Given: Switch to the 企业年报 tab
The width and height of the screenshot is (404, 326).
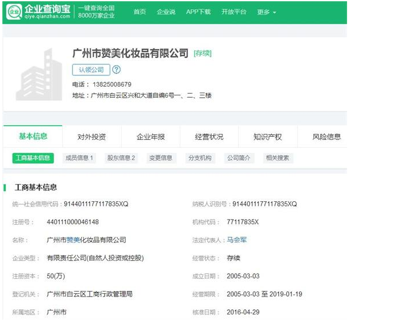Looking at the screenshot, I should [151, 137].
